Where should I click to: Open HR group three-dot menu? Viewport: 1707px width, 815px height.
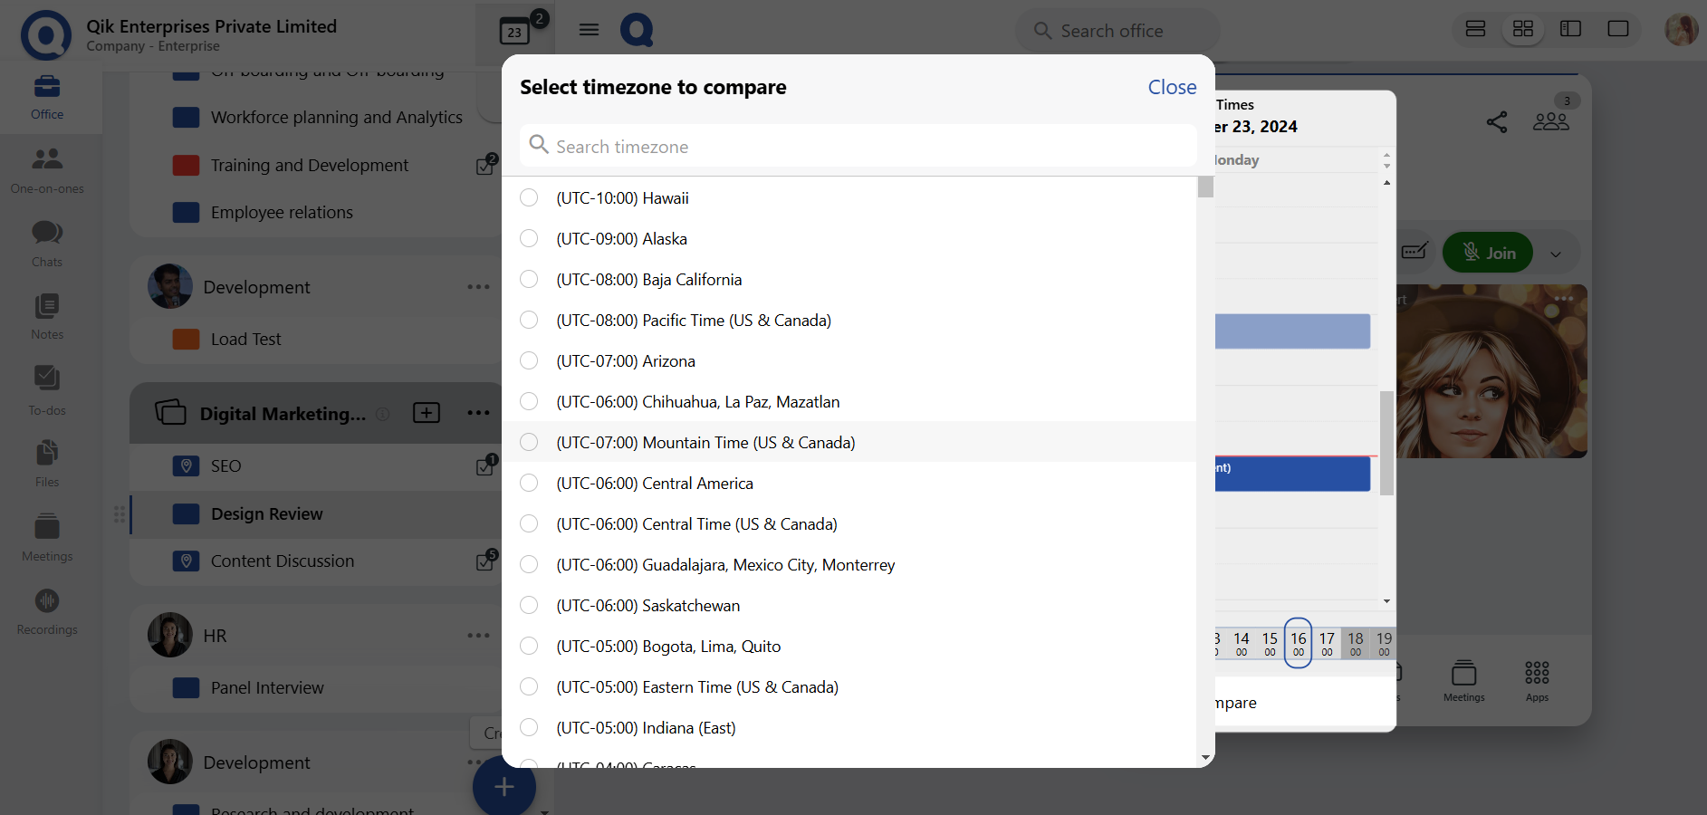[x=478, y=636]
